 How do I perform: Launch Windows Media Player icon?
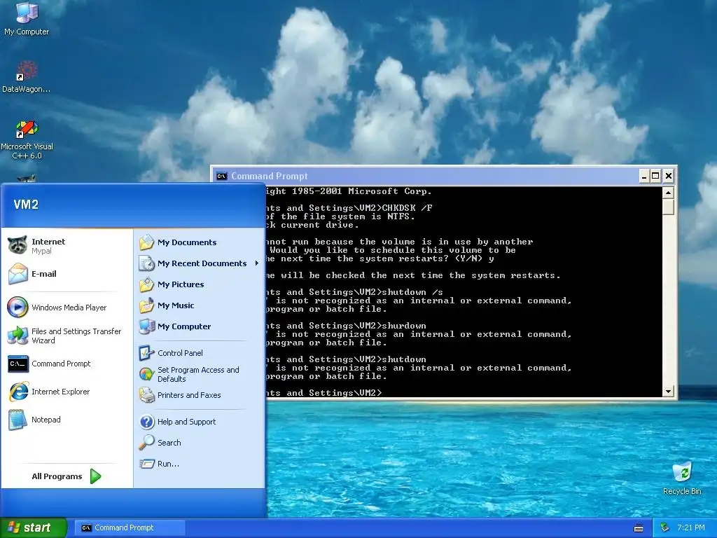click(x=18, y=307)
